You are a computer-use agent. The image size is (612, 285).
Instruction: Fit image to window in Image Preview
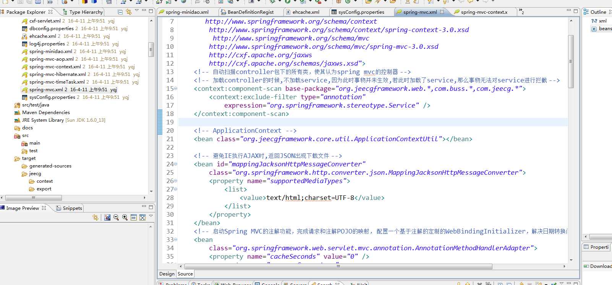[142, 217]
